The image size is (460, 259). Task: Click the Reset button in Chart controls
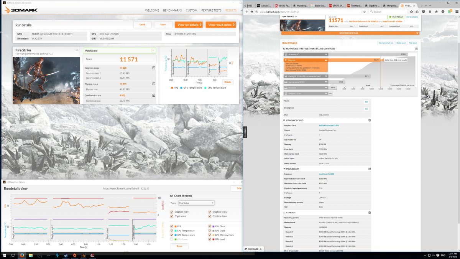(x=179, y=246)
